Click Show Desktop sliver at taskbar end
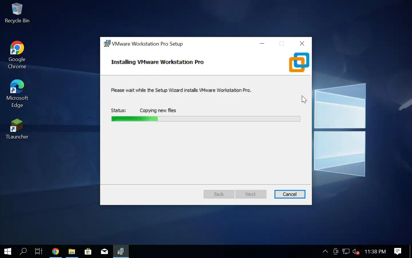Screen dimensions: 412x258 tap(411, 251)
